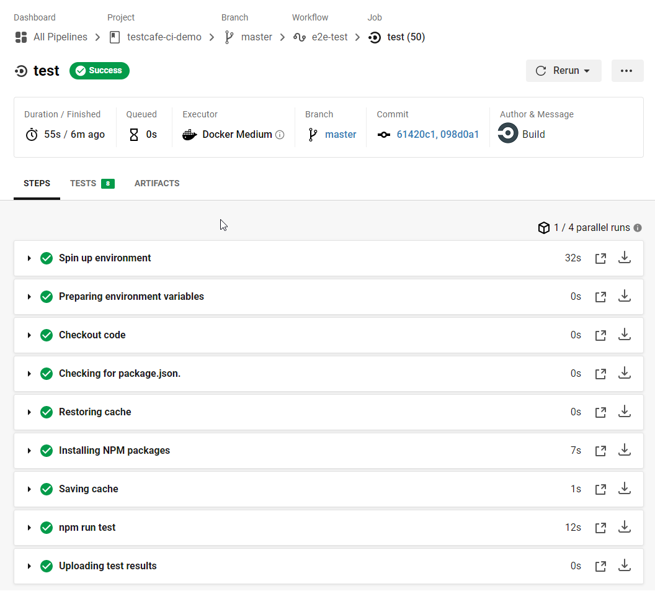Open npm run test output in new tab
The width and height of the screenshot is (655, 591).
(x=600, y=528)
